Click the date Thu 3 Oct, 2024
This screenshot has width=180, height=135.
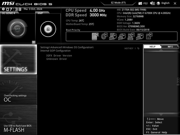click(33, 9)
